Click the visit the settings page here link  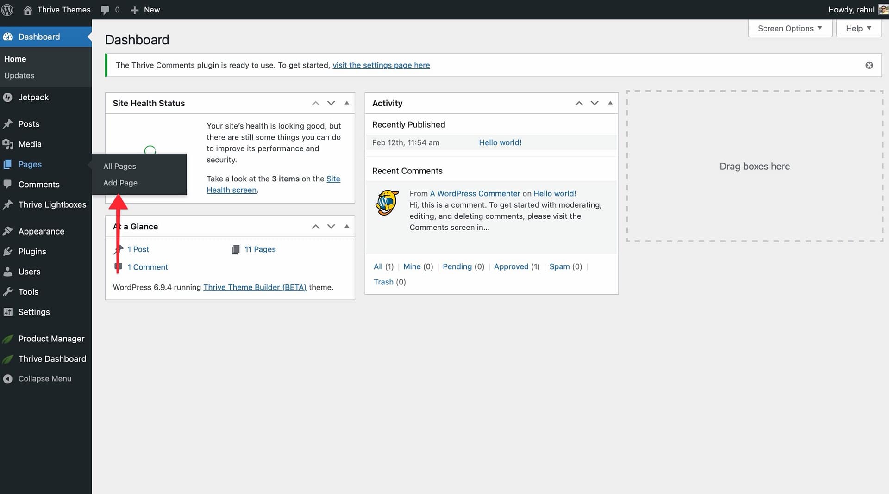(381, 65)
